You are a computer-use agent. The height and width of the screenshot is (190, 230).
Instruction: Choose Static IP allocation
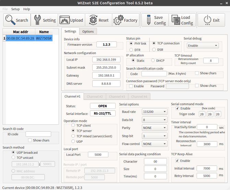tap(133, 60)
